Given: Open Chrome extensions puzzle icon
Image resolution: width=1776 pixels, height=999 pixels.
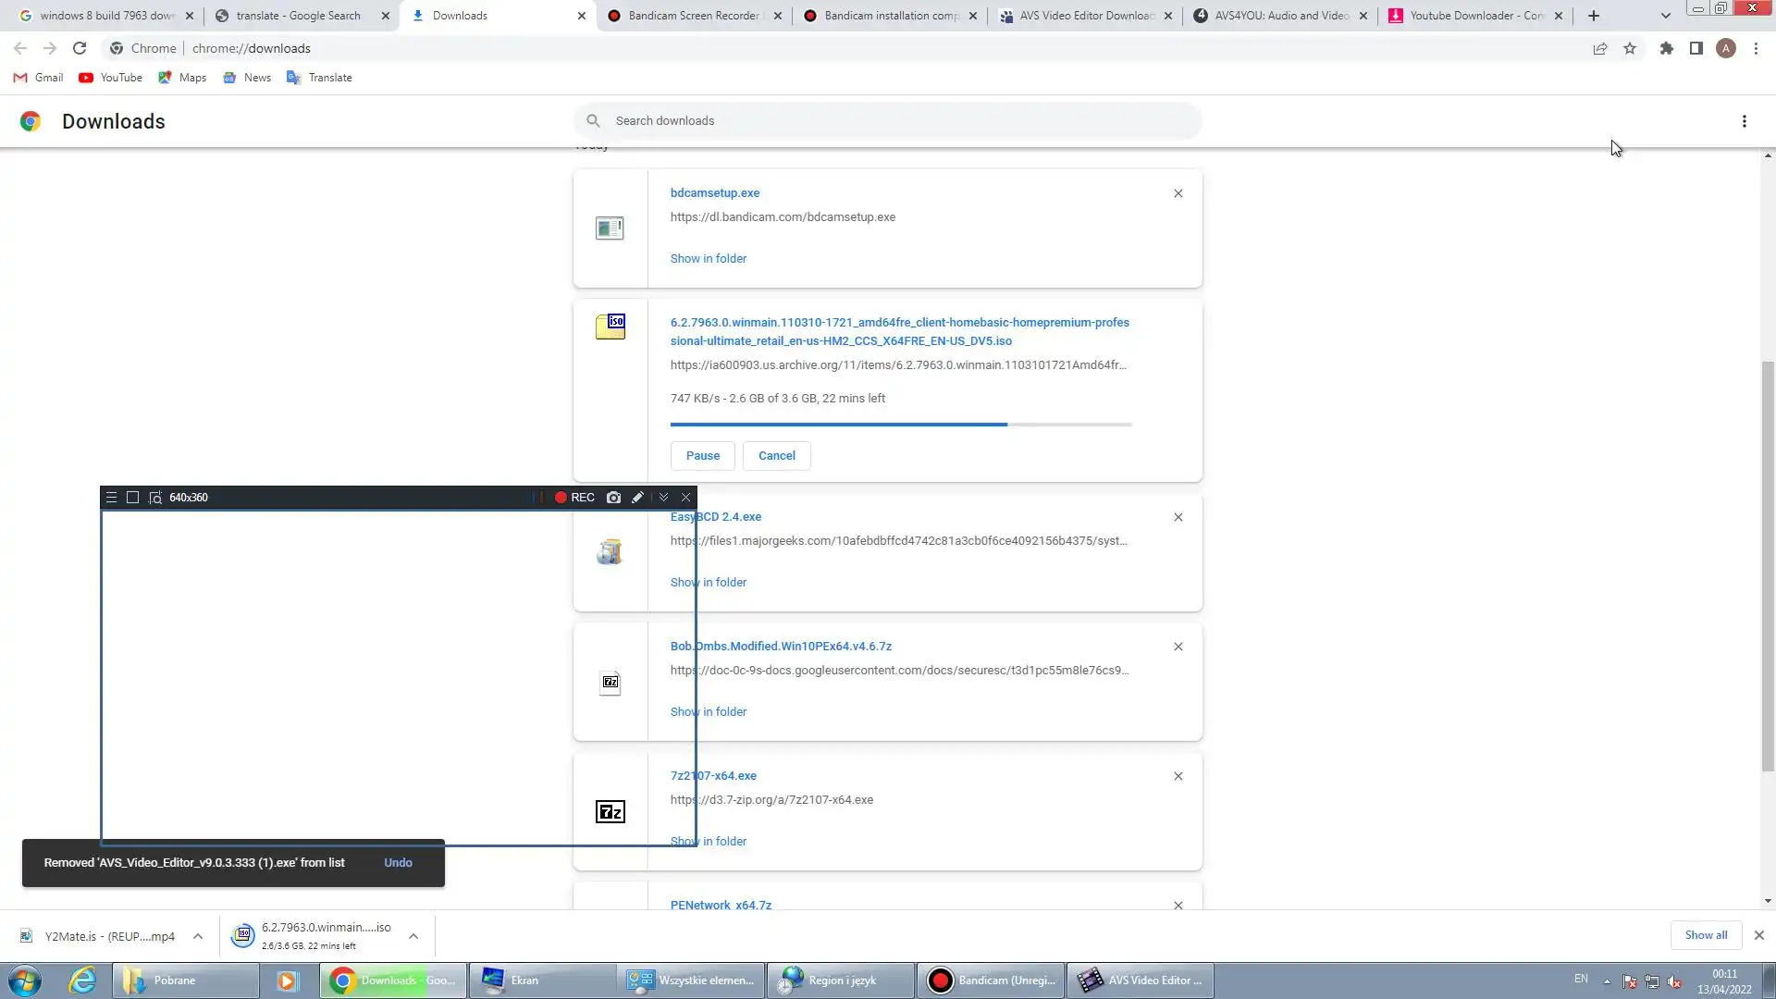Looking at the screenshot, I should tap(1666, 48).
